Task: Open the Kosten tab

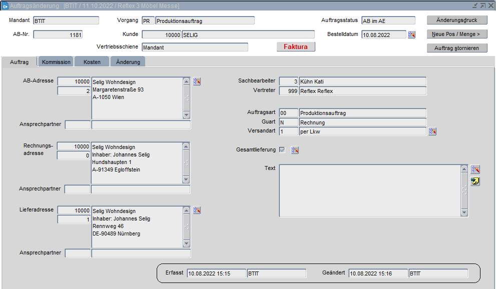Action: coord(92,62)
